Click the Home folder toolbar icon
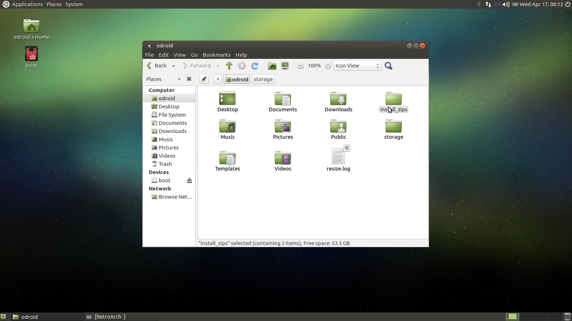This screenshot has width=572, height=321. coord(272,66)
